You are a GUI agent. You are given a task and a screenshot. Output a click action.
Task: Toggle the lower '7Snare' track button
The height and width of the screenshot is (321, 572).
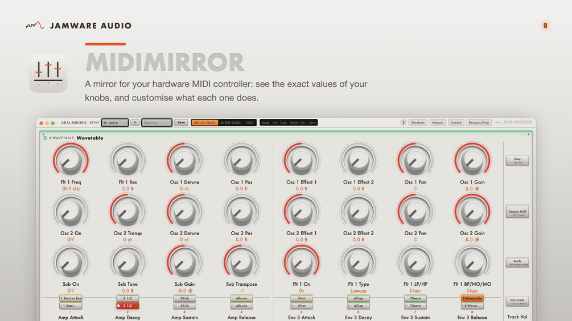(415, 306)
